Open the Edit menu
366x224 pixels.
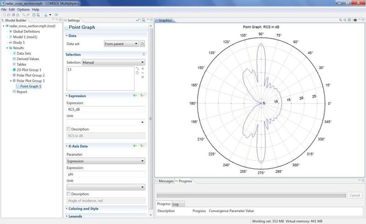(12, 10)
